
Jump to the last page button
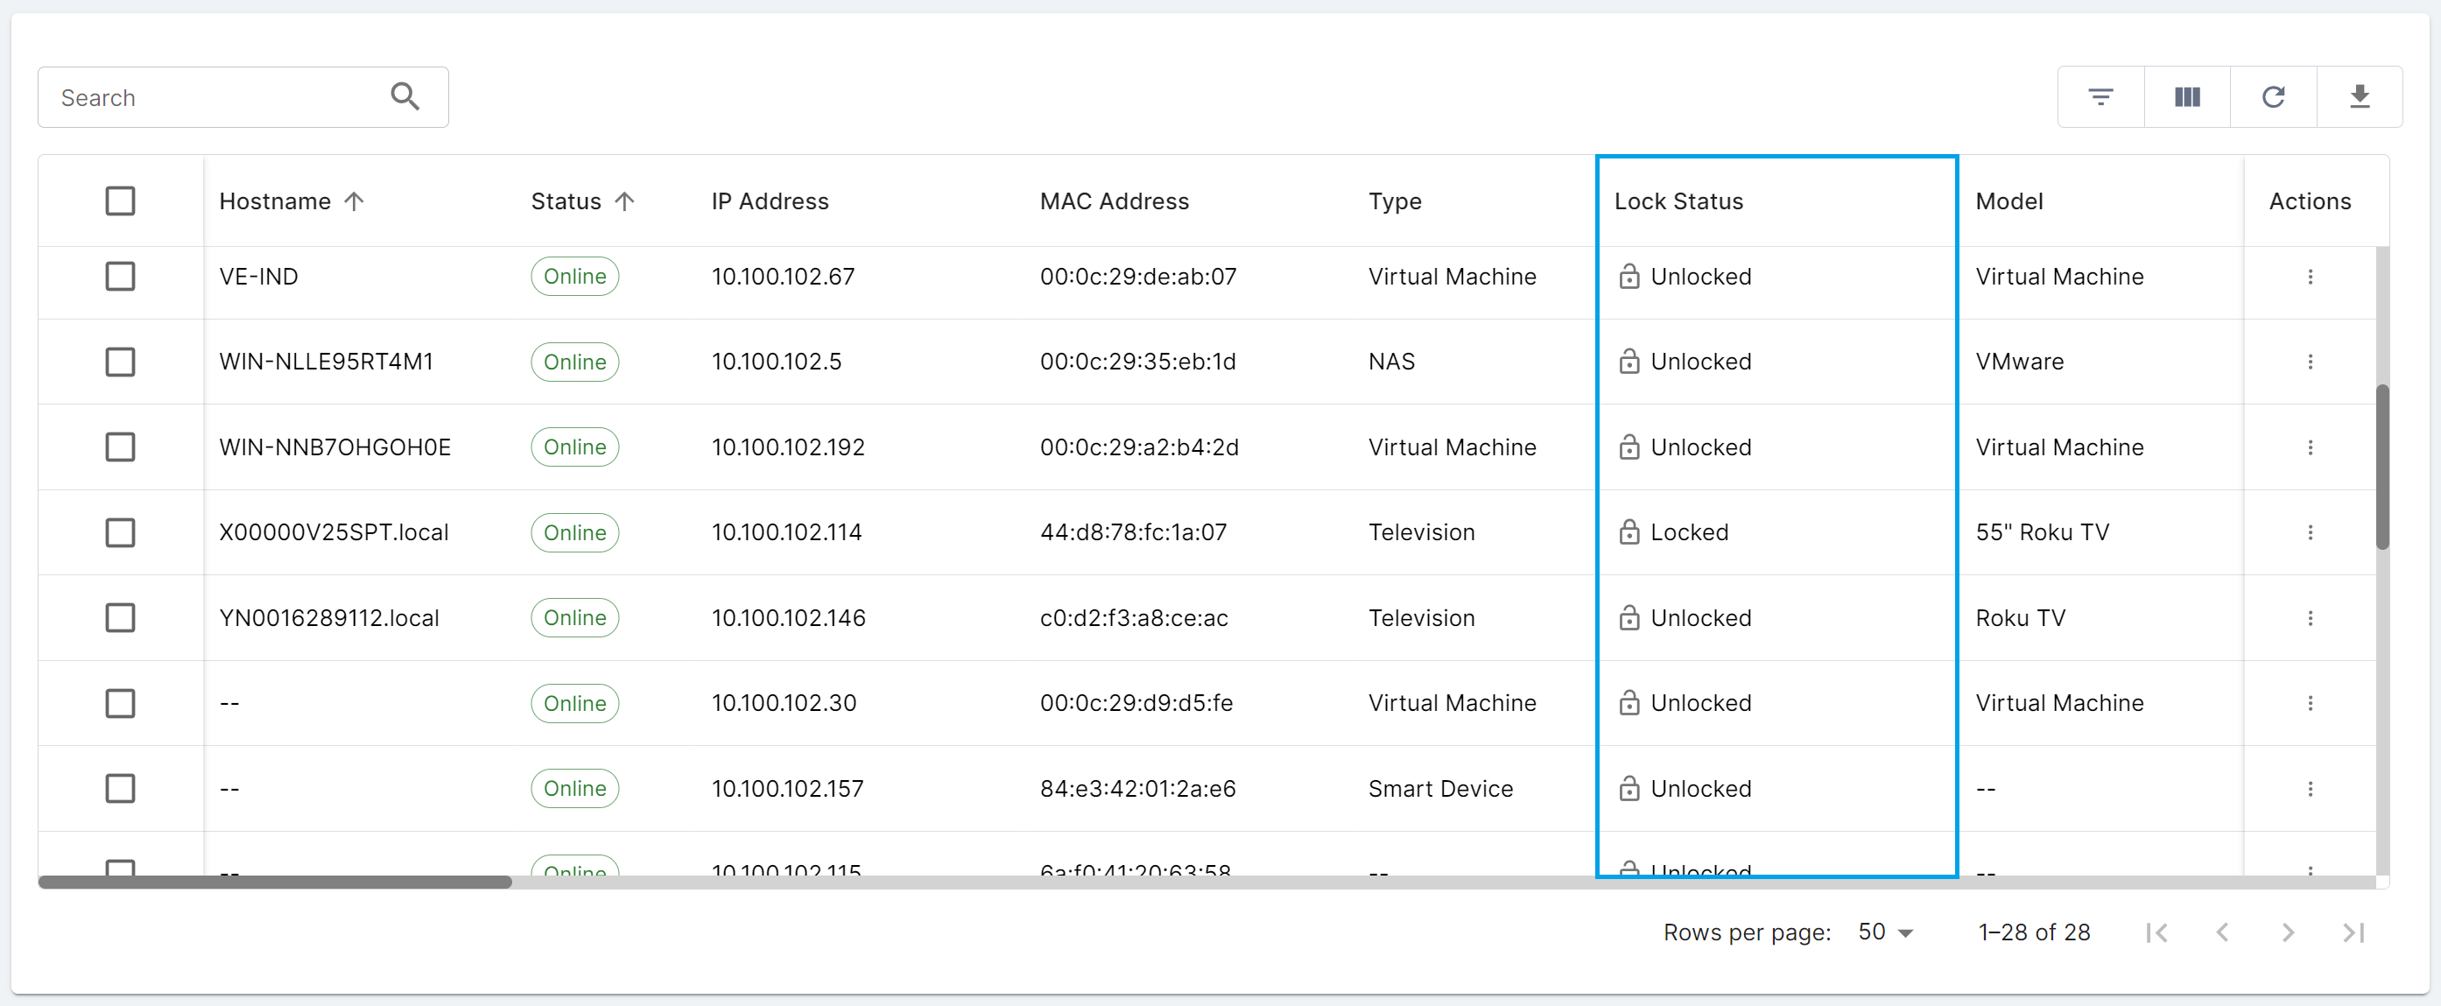click(2353, 932)
